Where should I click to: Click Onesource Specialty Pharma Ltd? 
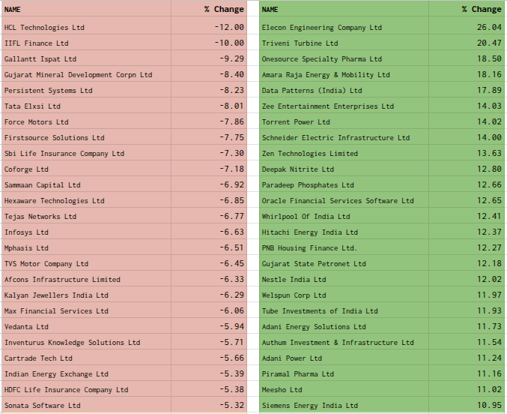(x=344, y=59)
